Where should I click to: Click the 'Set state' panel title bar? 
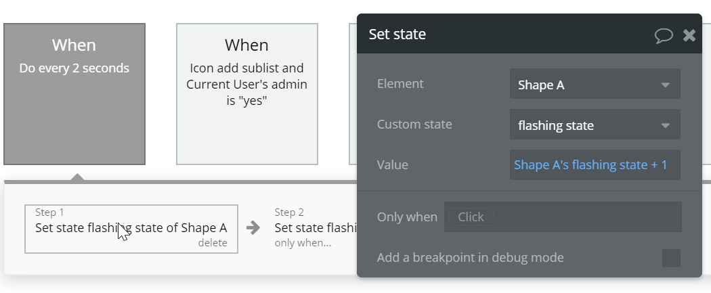[501, 35]
